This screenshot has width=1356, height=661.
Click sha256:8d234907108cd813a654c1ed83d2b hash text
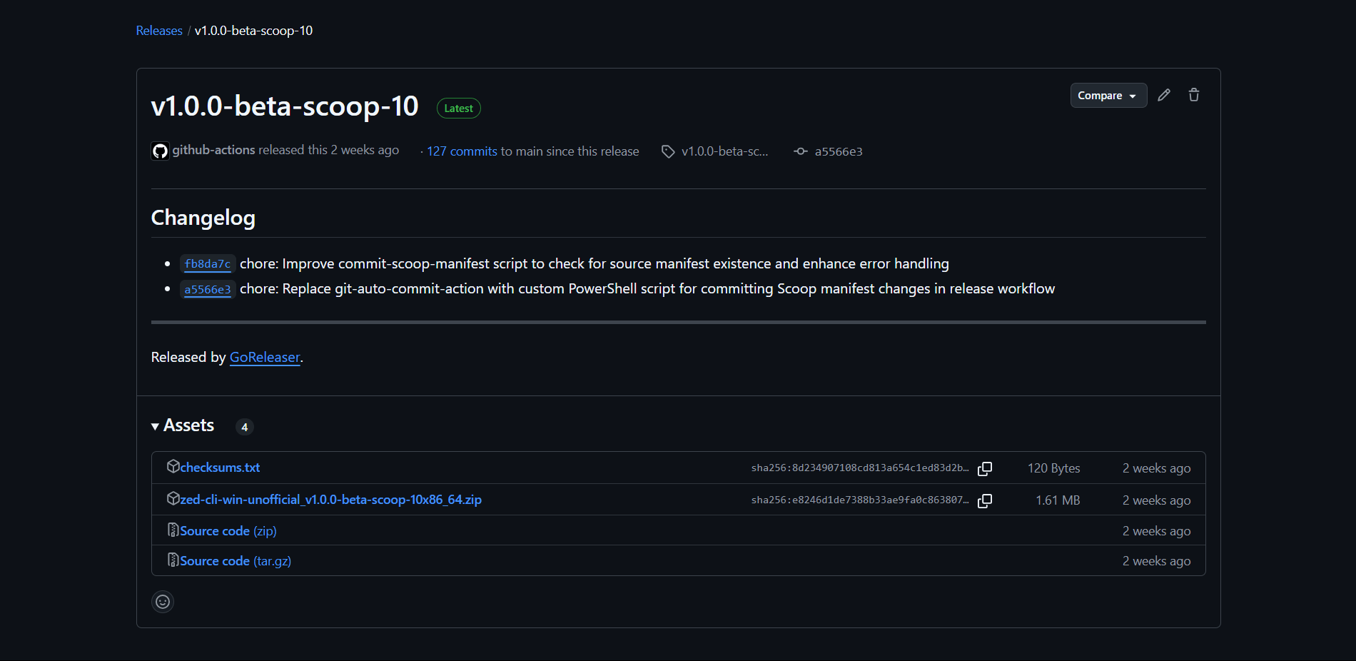tap(860, 468)
